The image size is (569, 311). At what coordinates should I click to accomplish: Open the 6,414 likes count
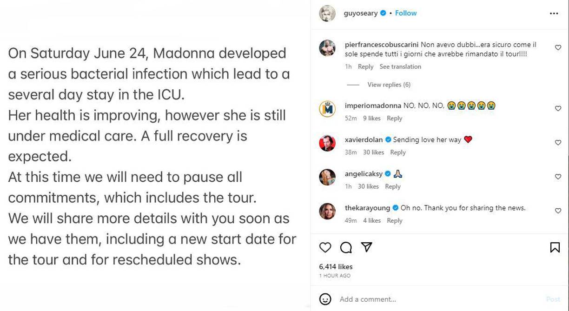coord(335,266)
